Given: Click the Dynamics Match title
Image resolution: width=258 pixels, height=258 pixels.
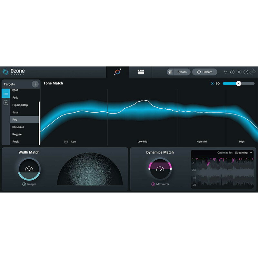Looking at the screenshot, I should pos(160,152).
